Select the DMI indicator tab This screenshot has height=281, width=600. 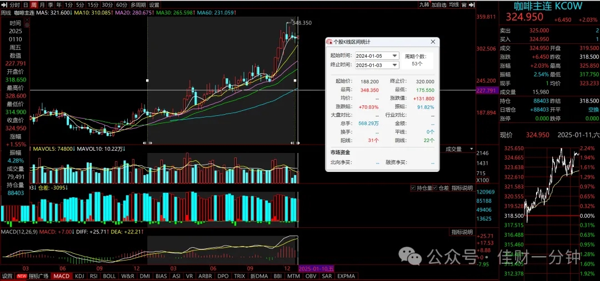click(x=145, y=276)
